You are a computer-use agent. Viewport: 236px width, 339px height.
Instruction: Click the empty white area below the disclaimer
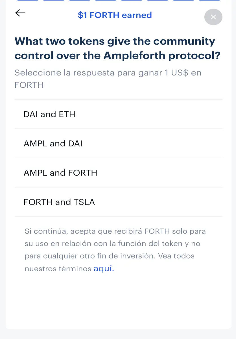(x=118, y=302)
